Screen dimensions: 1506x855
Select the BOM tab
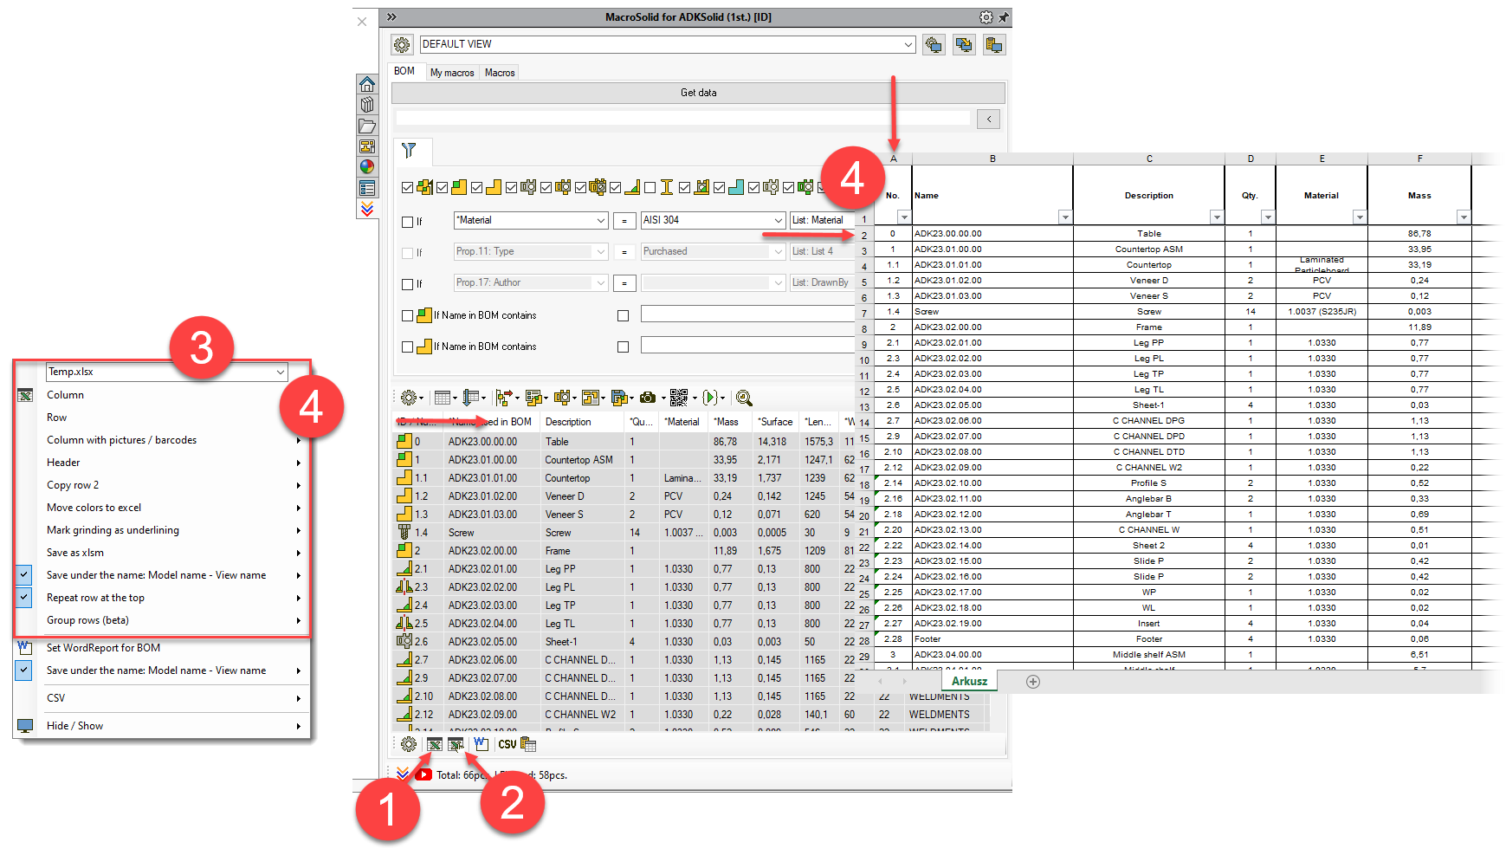coord(404,71)
